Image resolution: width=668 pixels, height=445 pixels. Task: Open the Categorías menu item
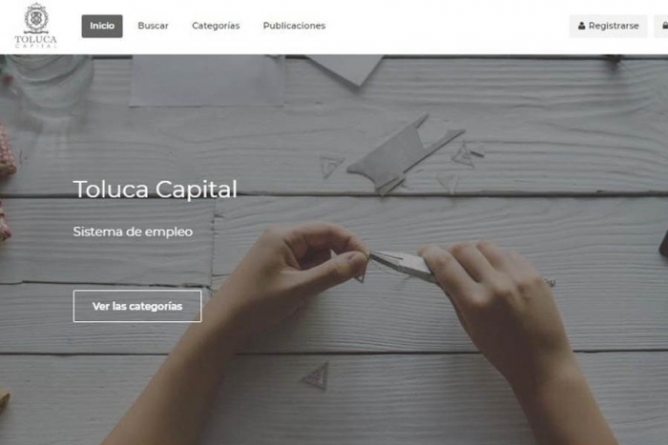pos(216,26)
